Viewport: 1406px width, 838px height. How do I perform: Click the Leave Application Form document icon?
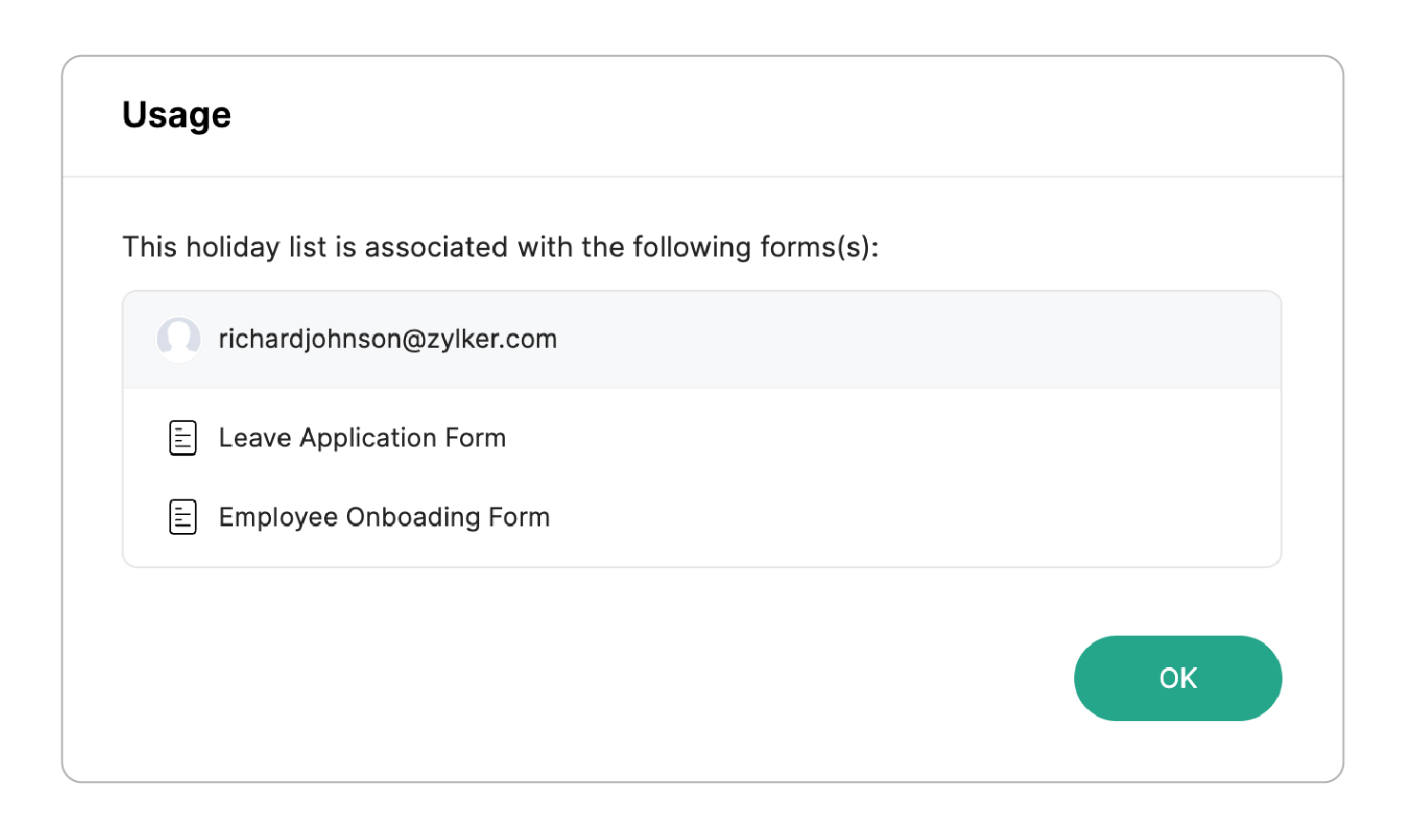(183, 438)
